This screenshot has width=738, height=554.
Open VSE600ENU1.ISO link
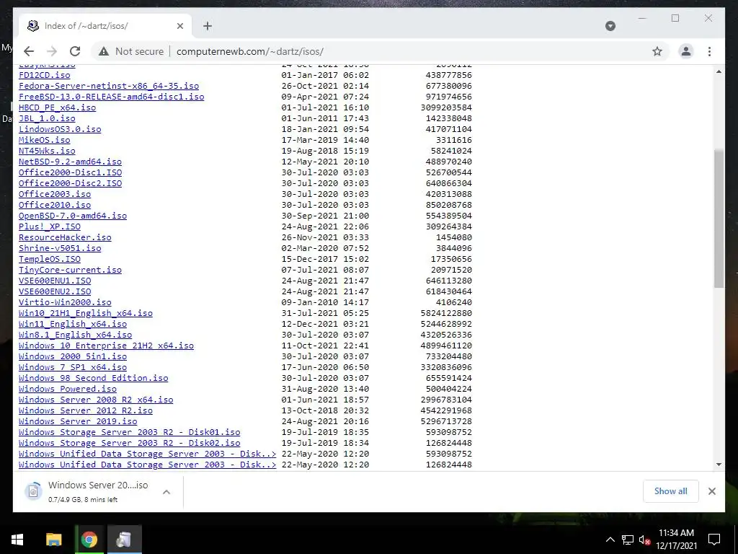[x=55, y=281]
